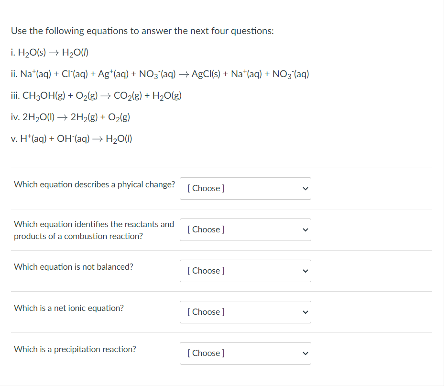448x390 pixels.
Task: Select the question 'Which is a net ionic equation?'
Action: (x=68, y=308)
